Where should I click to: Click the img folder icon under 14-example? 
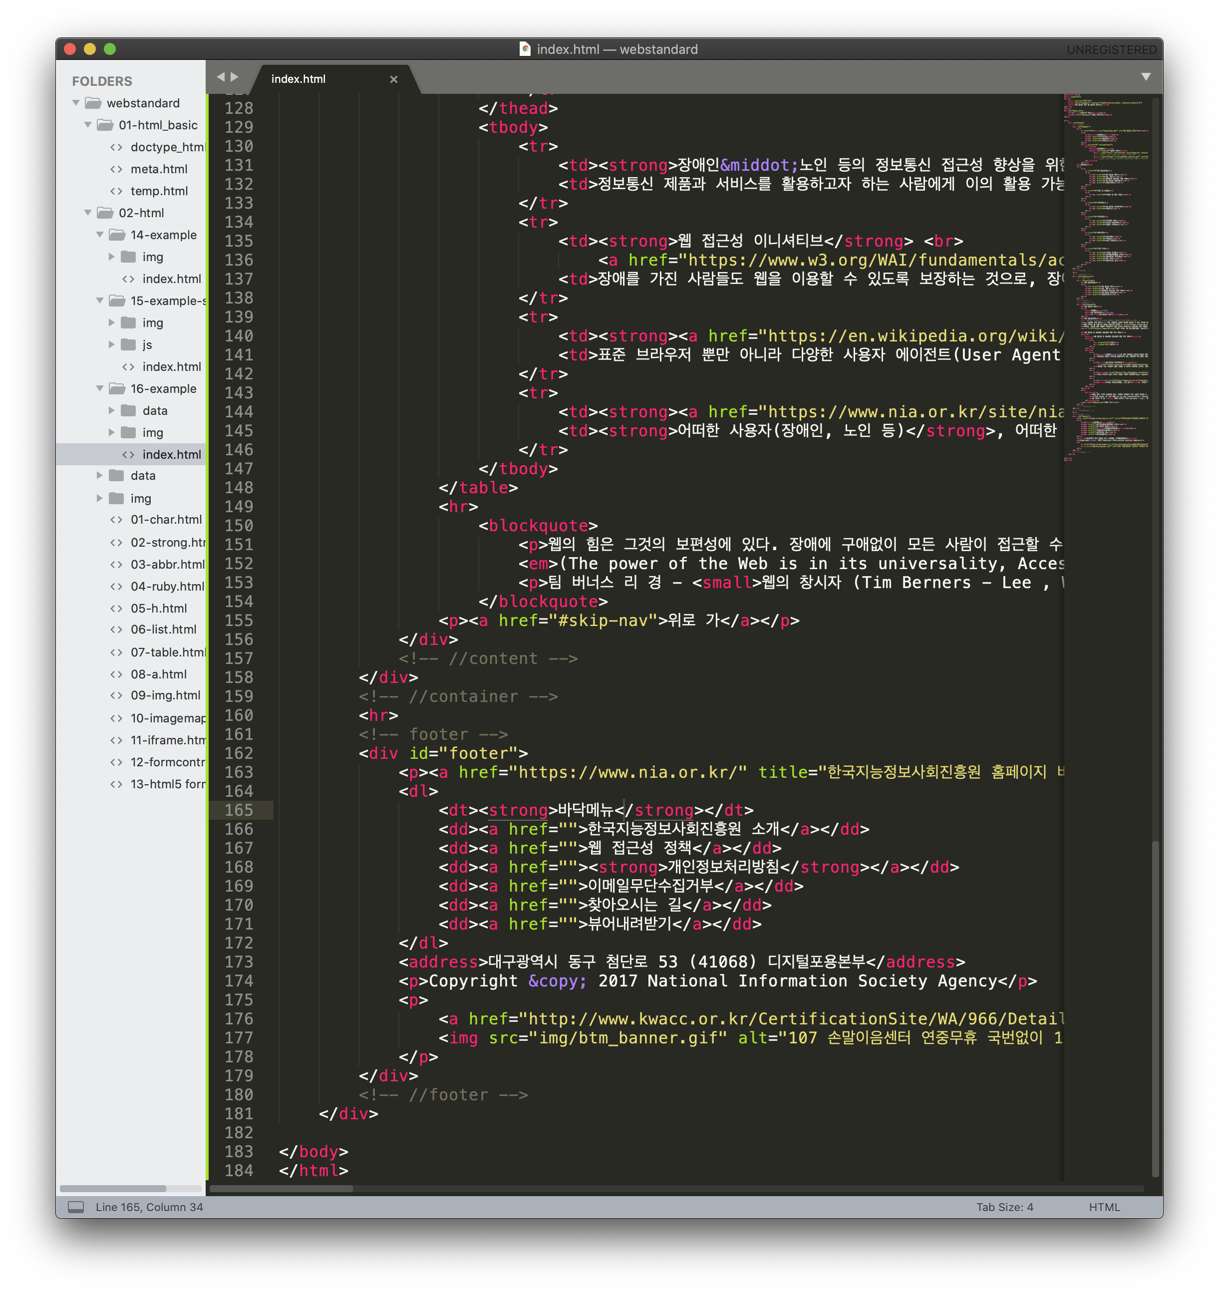129,257
